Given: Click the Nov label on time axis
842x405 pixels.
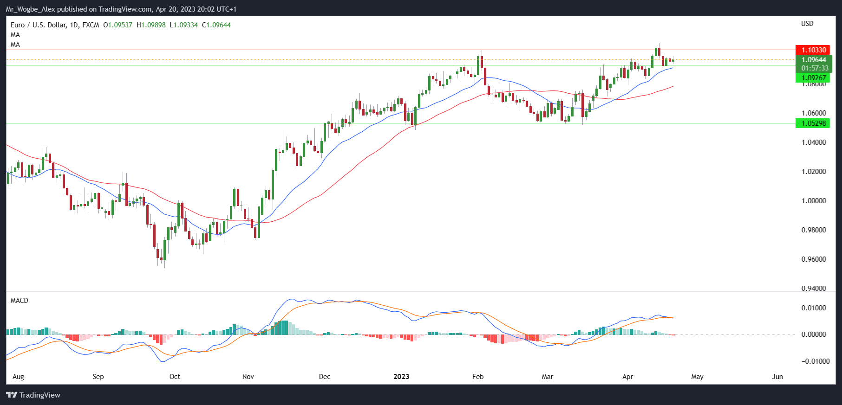Looking at the screenshot, I should 248,377.
